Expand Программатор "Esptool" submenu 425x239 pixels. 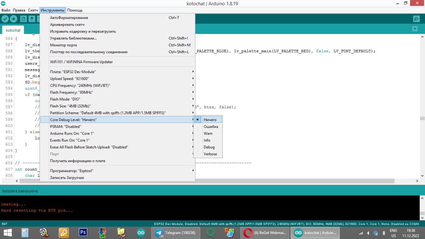pyautogui.click(x=117, y=171)
